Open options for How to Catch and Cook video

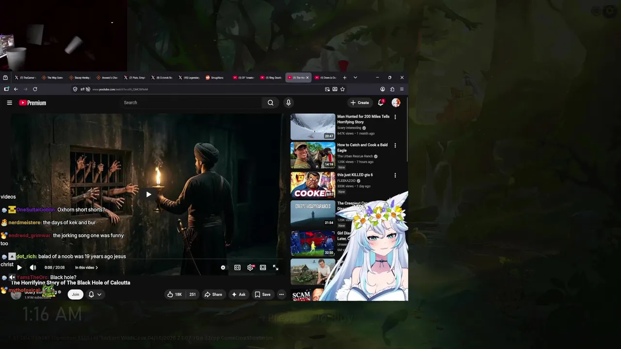[x=395, y=145]
